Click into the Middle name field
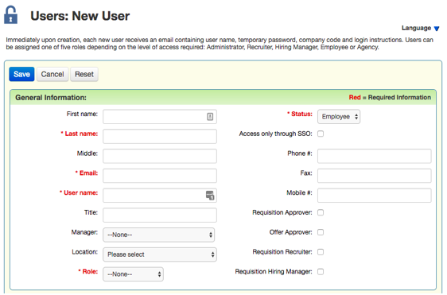 click(x=160, y=156)
